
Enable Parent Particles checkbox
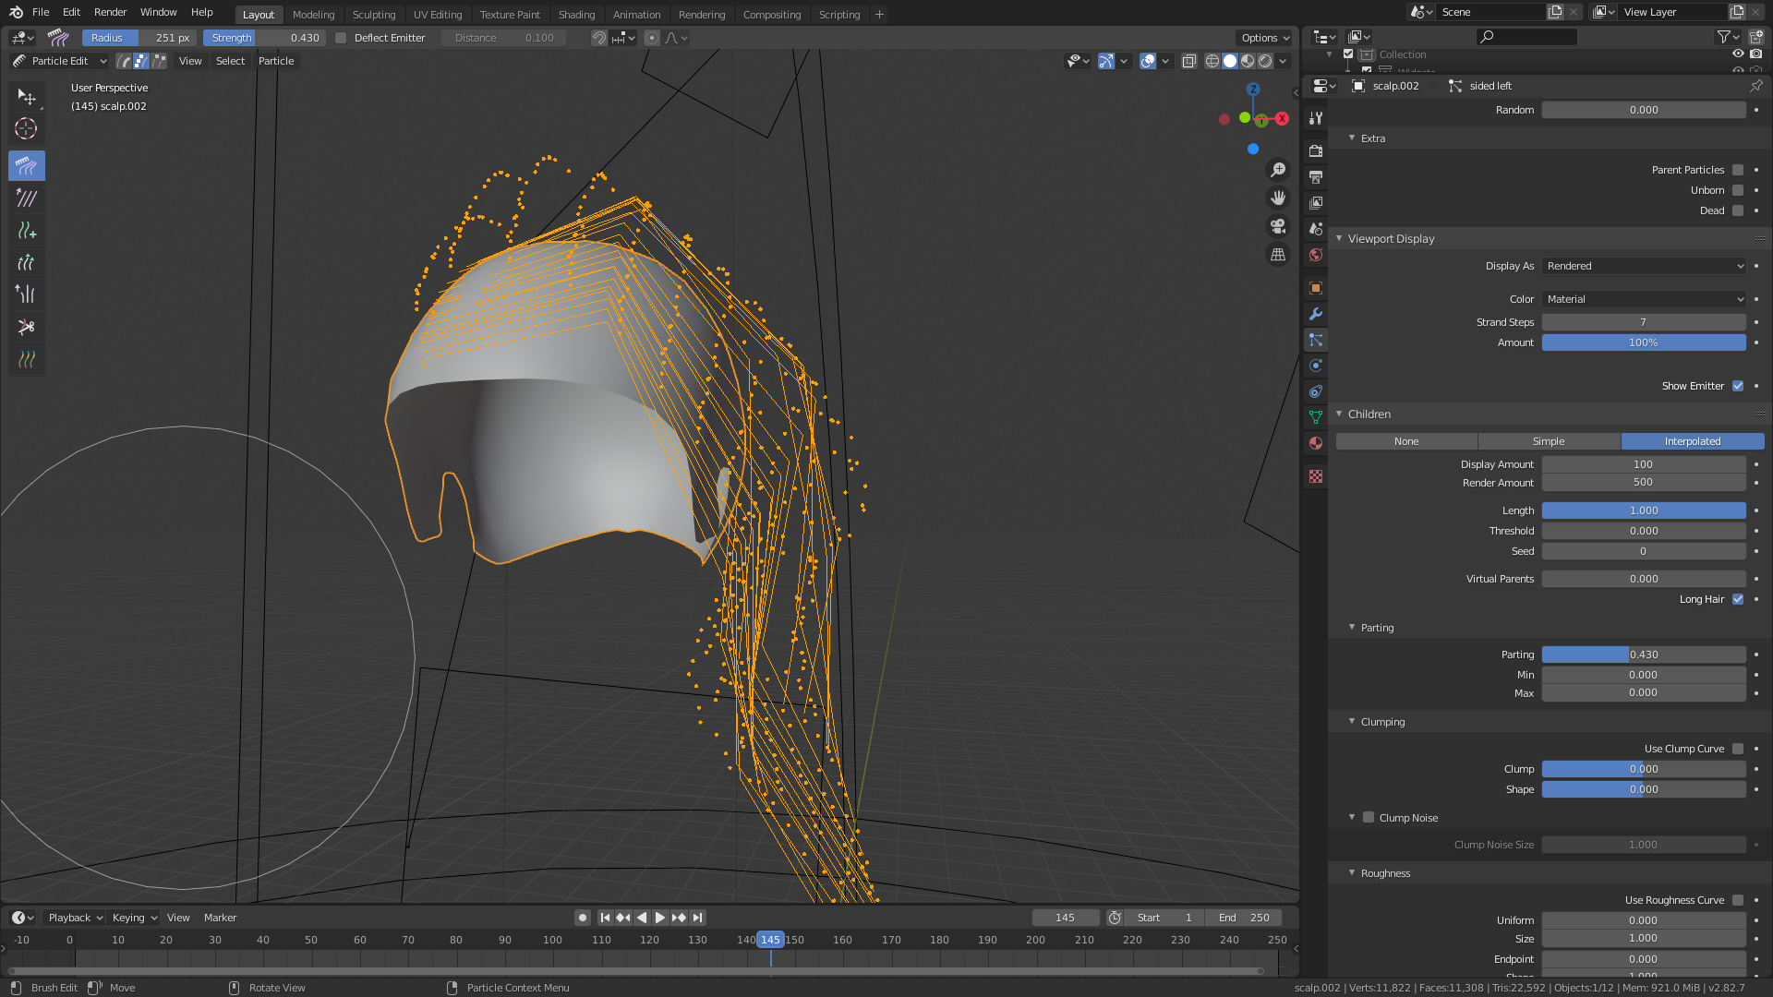click(1738, 170)
